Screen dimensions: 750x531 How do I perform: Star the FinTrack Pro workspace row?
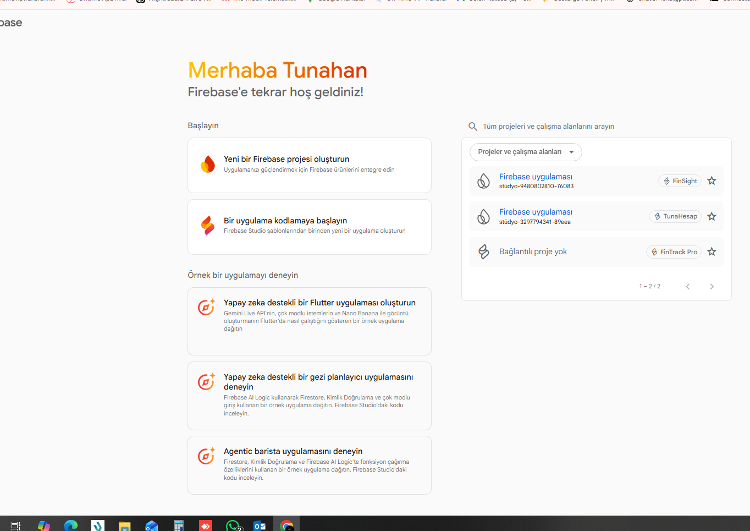coord(712,252)
